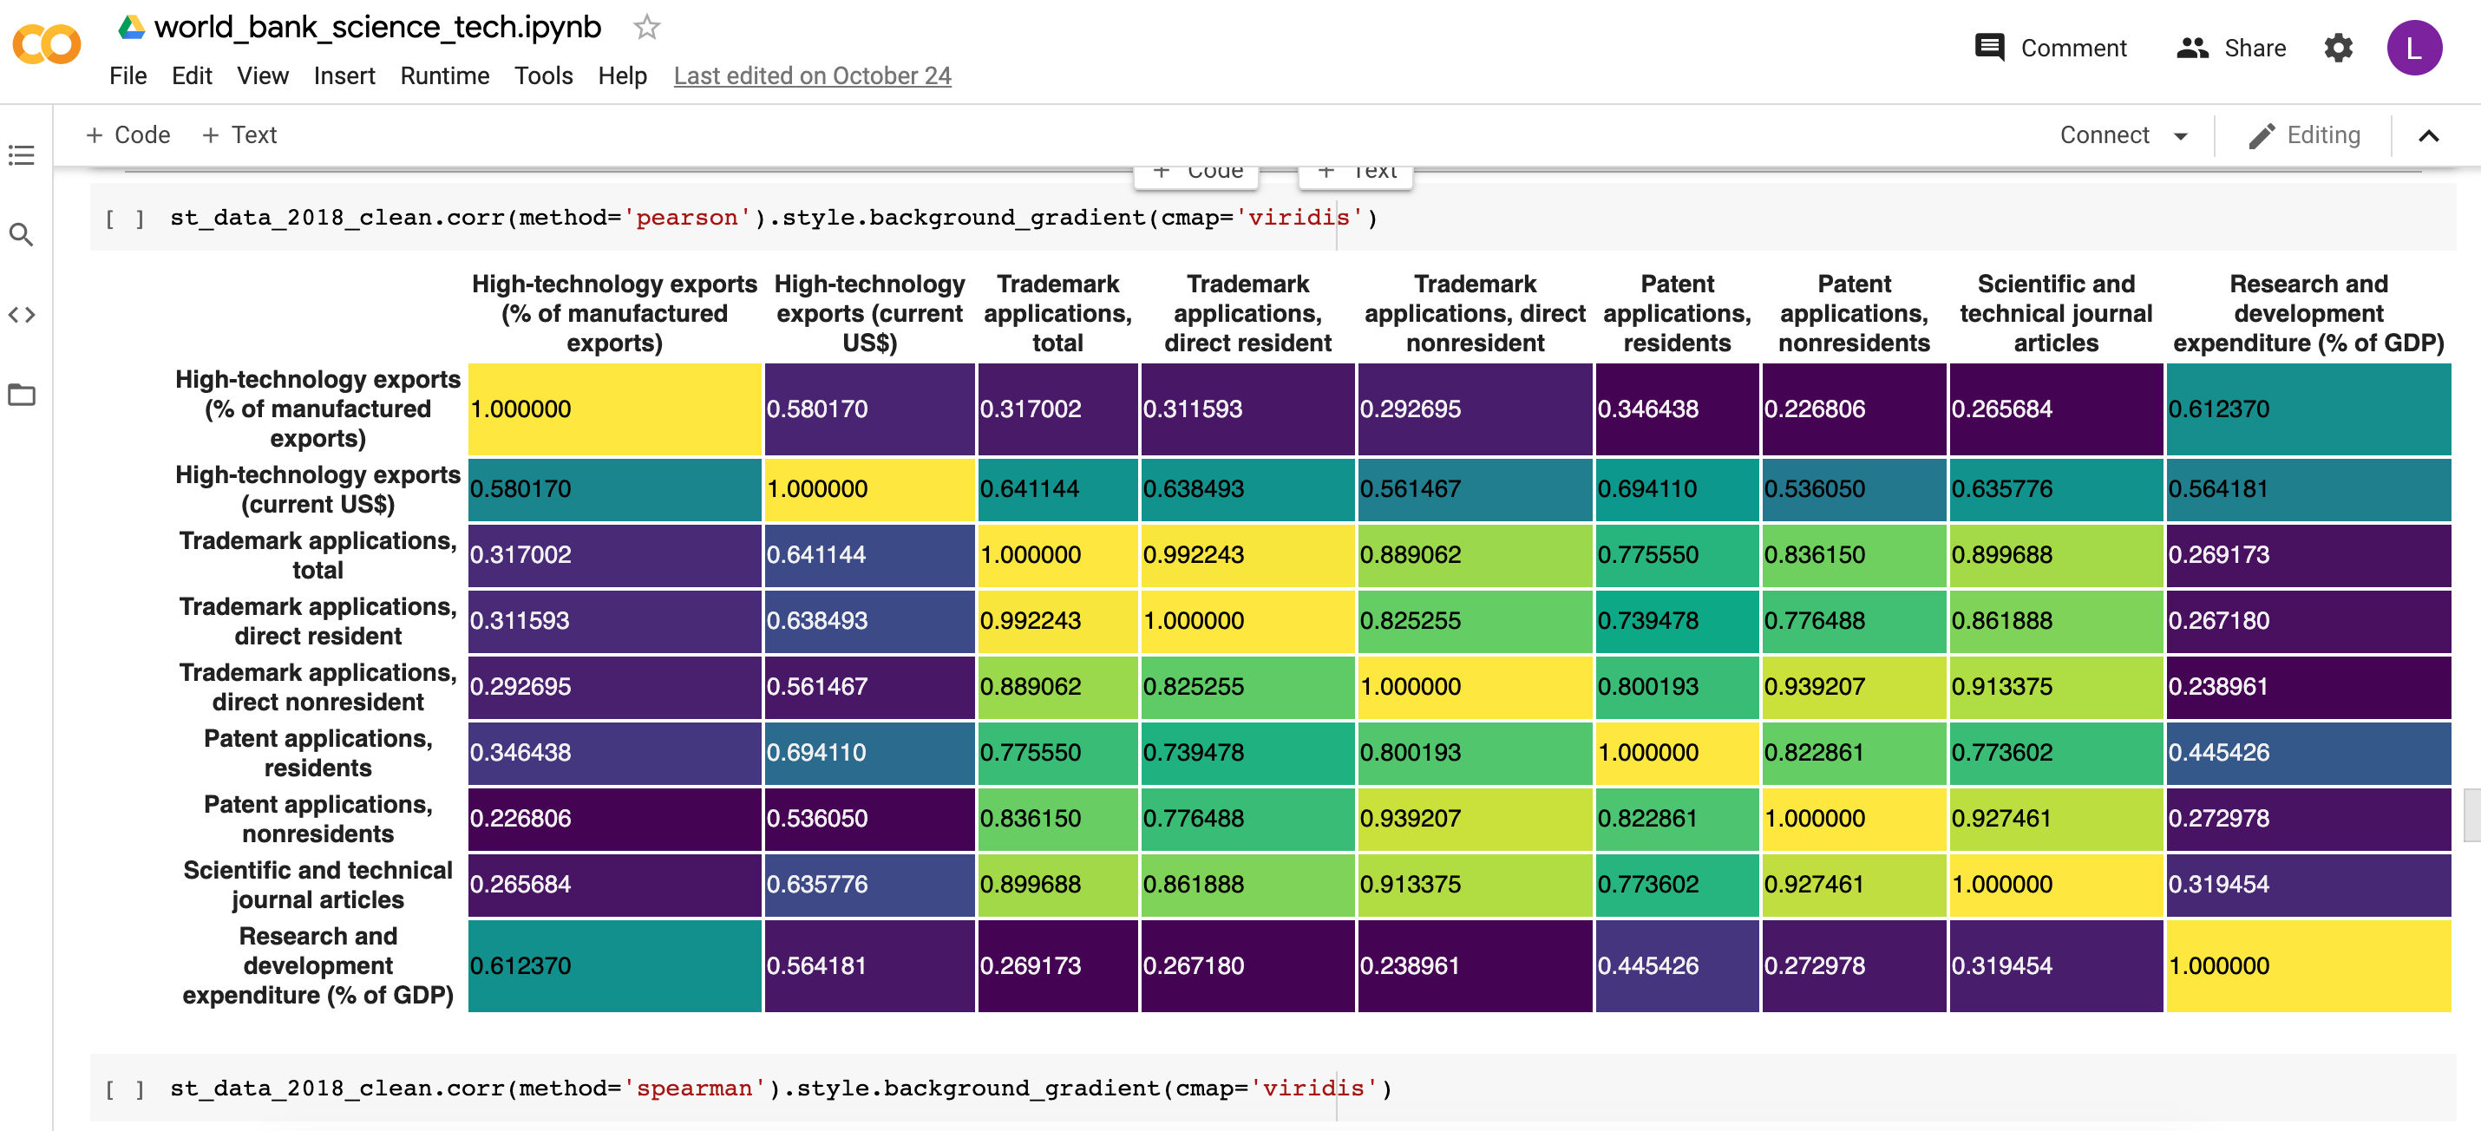Viewport: 2481px width, 1131px height.
Task: Open the Files folder icon in sidebar
Action: [21, 395]
